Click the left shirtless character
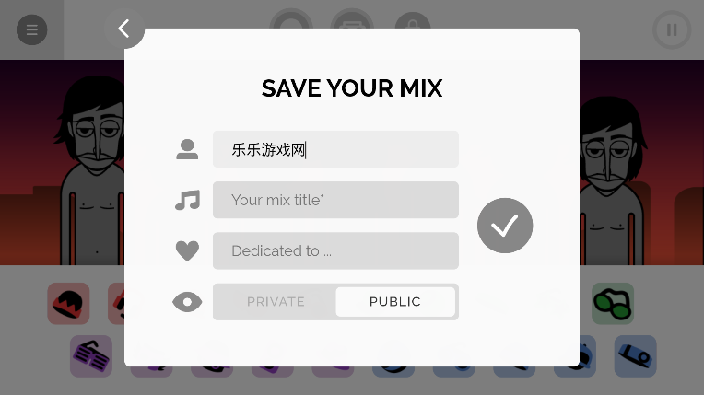The height and width of the screenshot is (395, 704). 89,170
